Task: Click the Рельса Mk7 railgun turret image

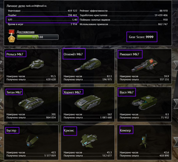Action: click(31, 66)
